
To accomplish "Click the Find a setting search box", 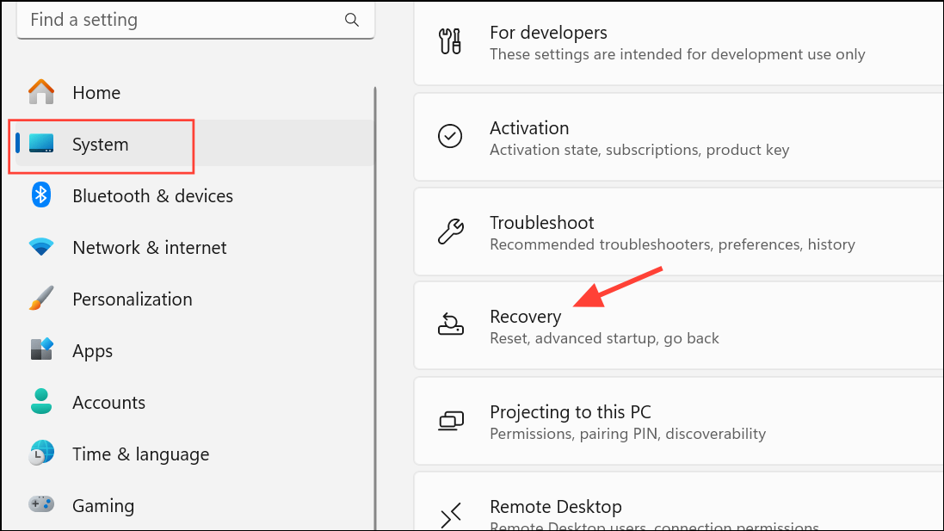I will click(x=172, y=19).
